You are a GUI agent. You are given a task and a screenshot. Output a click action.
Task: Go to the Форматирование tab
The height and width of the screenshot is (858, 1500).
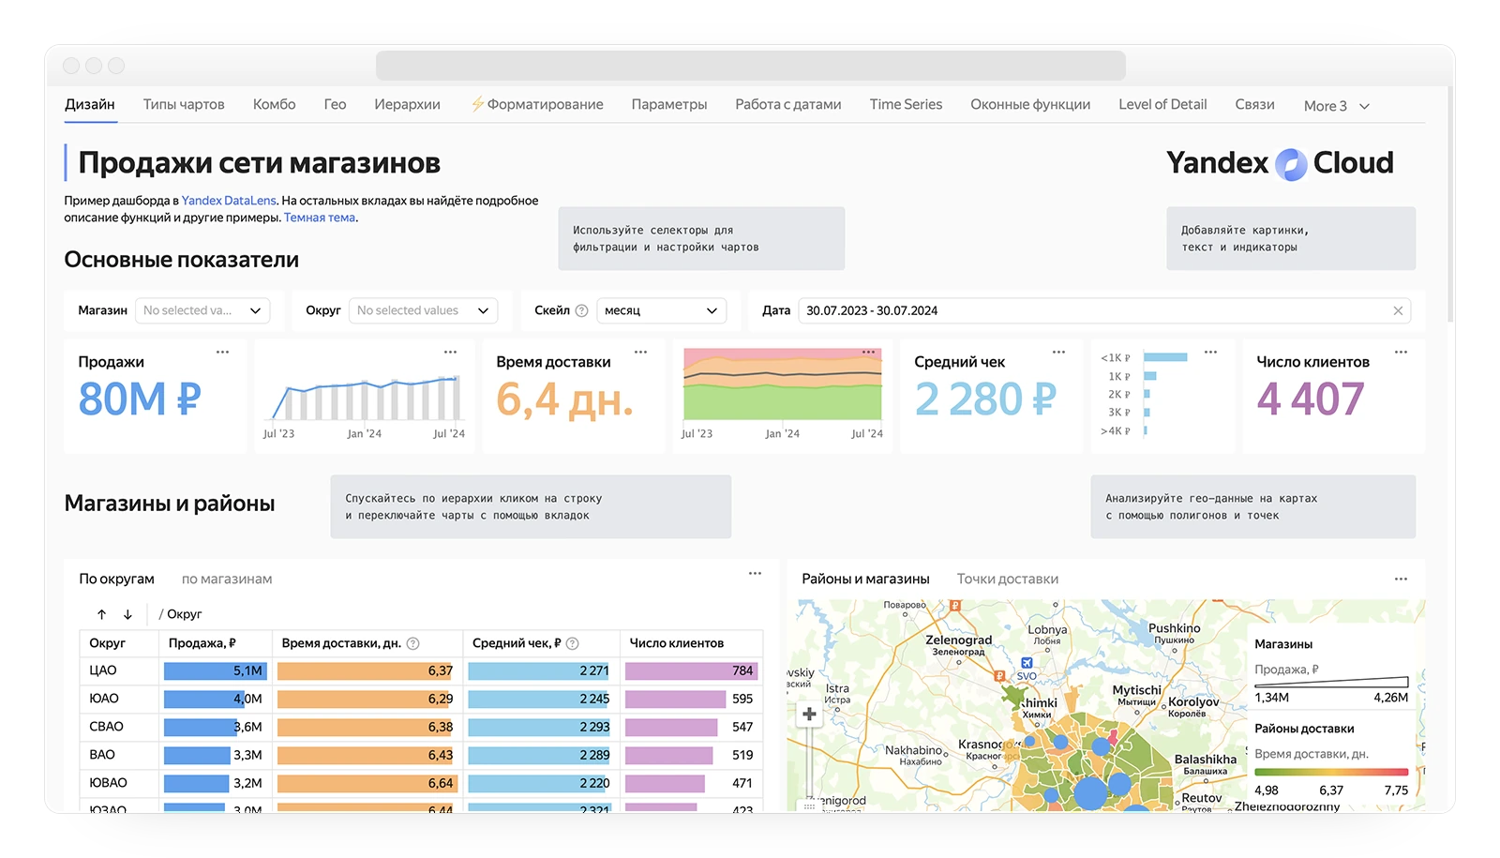[x=537, y=104]
